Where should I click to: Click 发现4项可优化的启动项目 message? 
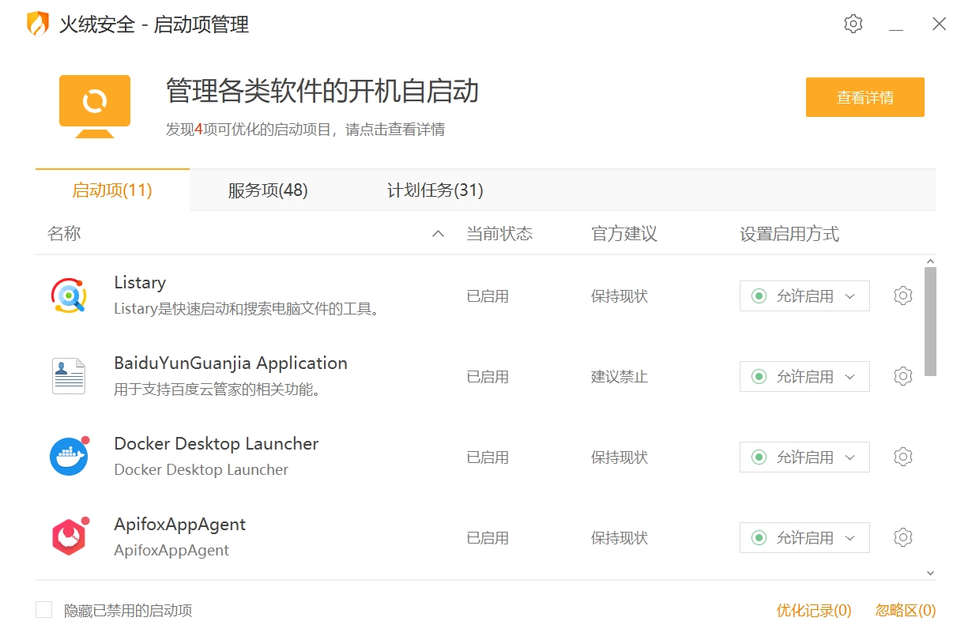(x=305, y=130)
